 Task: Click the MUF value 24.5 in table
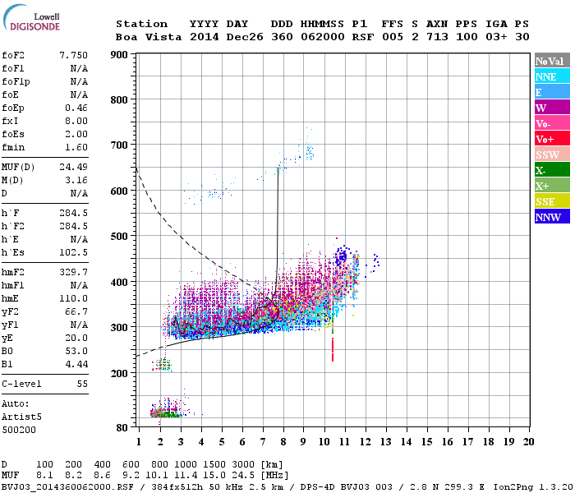pos(243,475)
